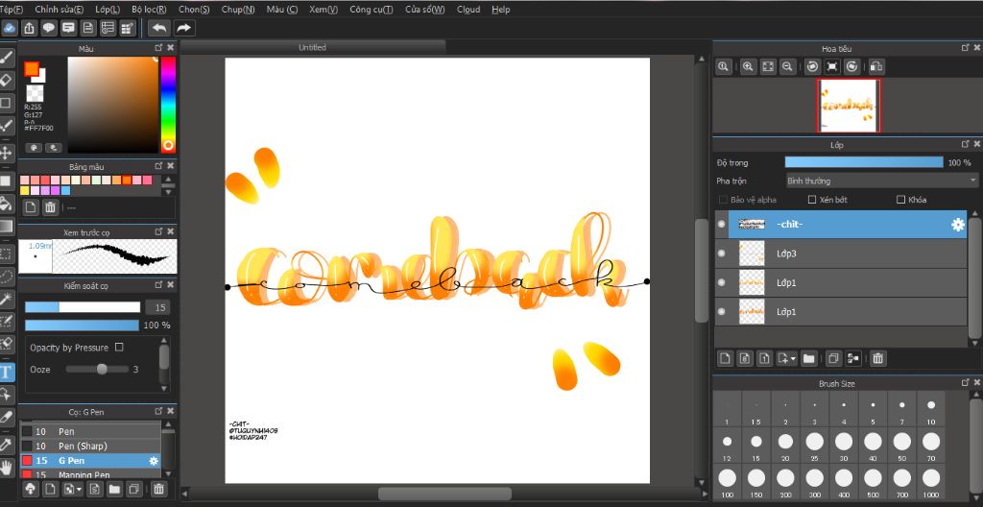Open -chìt- layer settings gear
Image resolution: width=983 pixels, height=507 pixels.
tap(958, 225)
